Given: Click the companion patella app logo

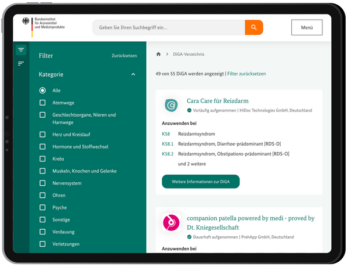Looking at the screenshot, I should click(171, 223).
